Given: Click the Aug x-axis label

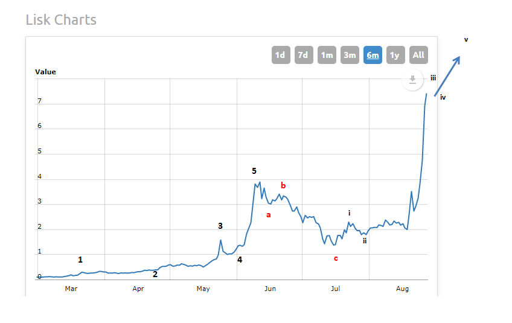Looking at the screenshot, I should click(403, 289).
